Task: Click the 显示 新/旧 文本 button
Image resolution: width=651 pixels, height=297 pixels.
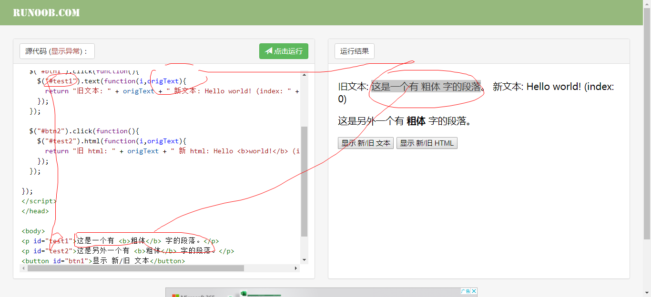Action: click(x=366, y=143)
